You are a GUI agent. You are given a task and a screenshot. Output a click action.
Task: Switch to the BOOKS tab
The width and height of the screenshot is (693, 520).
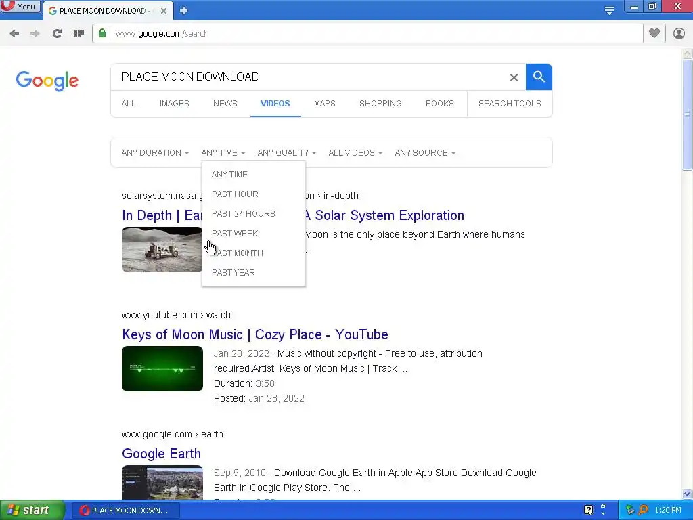[439, 104]
